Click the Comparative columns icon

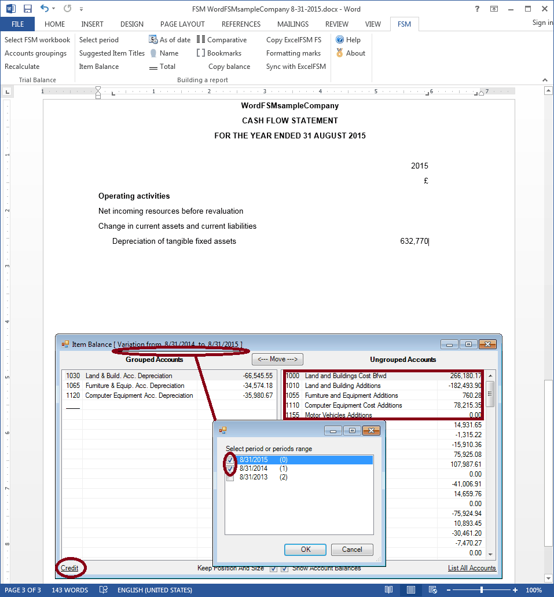(x=201, y=39)
